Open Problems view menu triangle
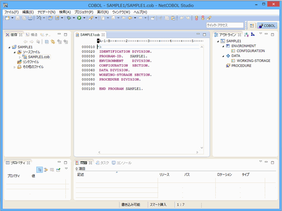The width and height of the screenshot is (282, 211). click(x=261, y=162)
